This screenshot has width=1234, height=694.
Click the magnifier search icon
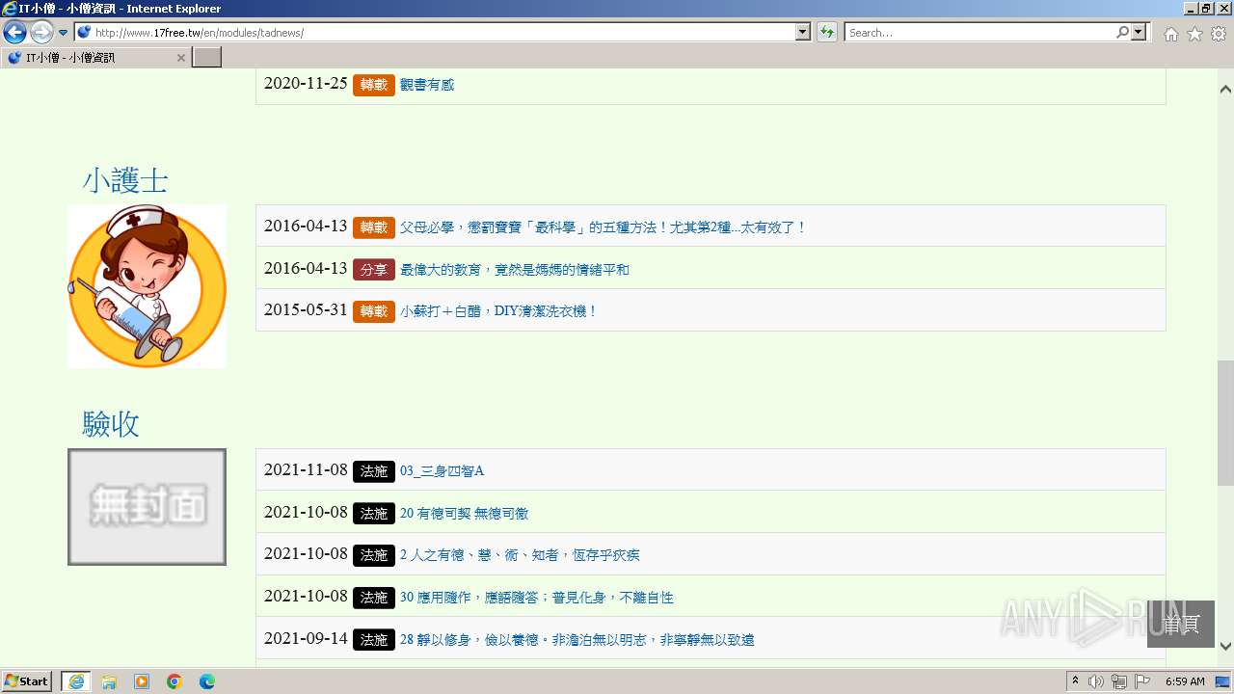coord(1122,33)
